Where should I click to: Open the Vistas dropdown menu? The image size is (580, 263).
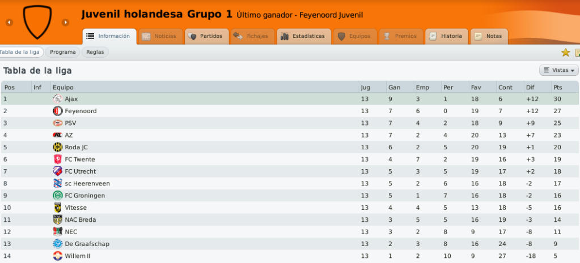(x=558, y=70)
